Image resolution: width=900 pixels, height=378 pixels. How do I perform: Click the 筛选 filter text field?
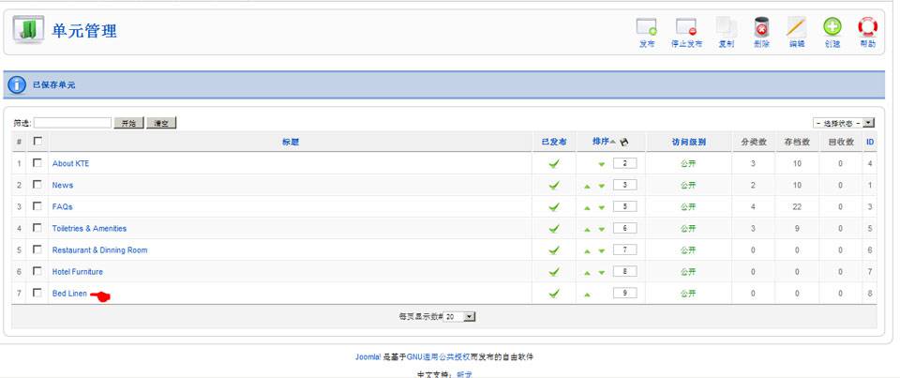point(72,123)
